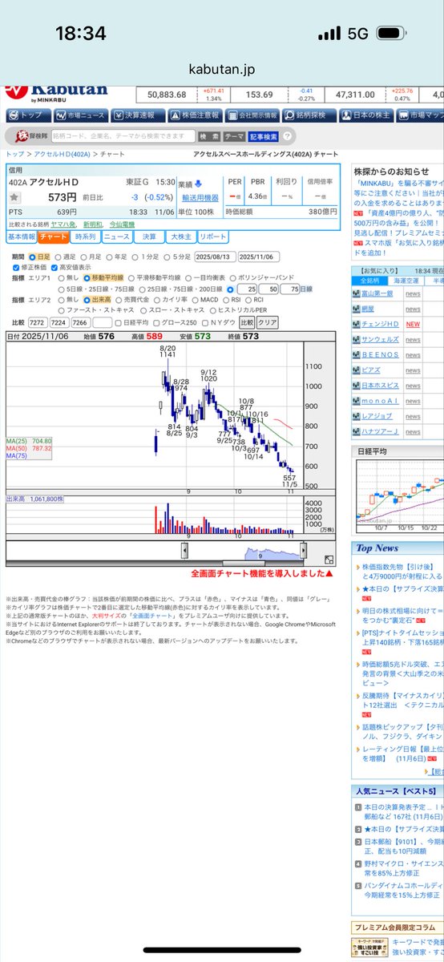This screenshot has height=962, width=444.
Task: Select the 5分足 period radio button
Action: (167, 256)
